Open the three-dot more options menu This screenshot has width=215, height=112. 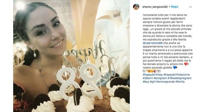coord(190,7)
